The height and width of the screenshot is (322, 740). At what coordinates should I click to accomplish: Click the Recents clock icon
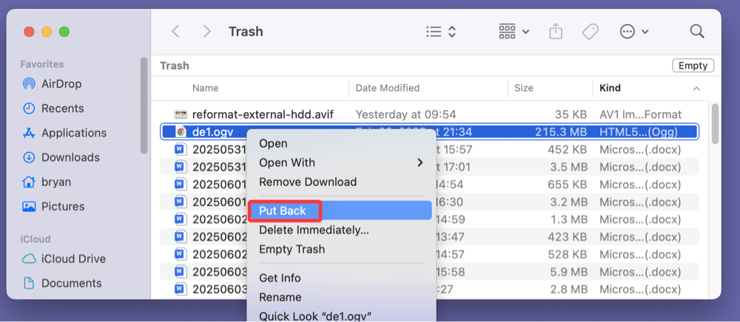point(29,109)
